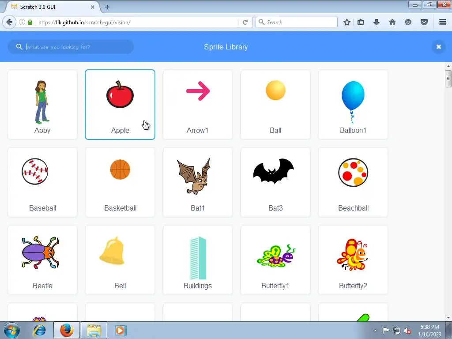Open the Hello chat smiley icon
Image resolution: width=452 pixels, height=339 pixels.
pos(408,22)
